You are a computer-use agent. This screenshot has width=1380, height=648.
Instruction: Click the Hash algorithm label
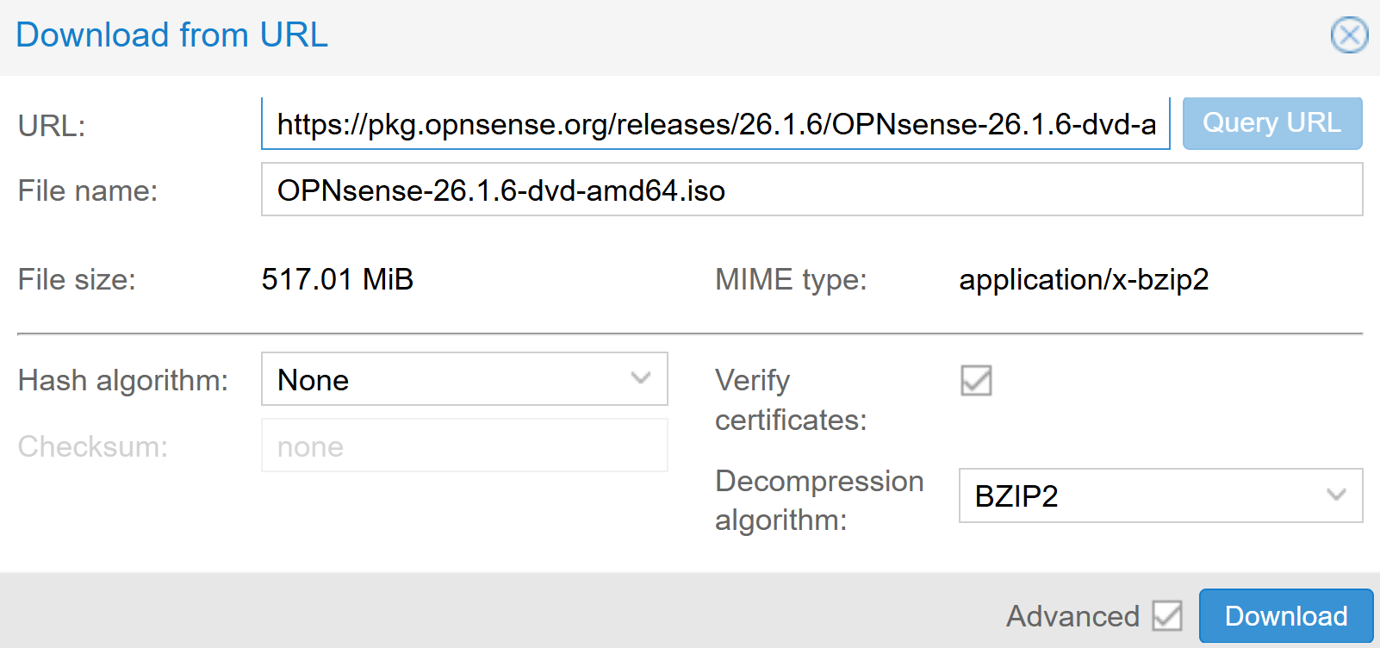tap(123, 380)
